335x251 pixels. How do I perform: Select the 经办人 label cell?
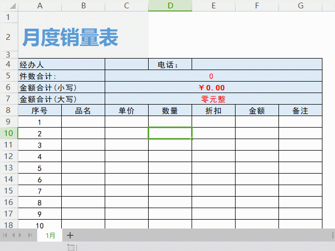tap(62, 64)
